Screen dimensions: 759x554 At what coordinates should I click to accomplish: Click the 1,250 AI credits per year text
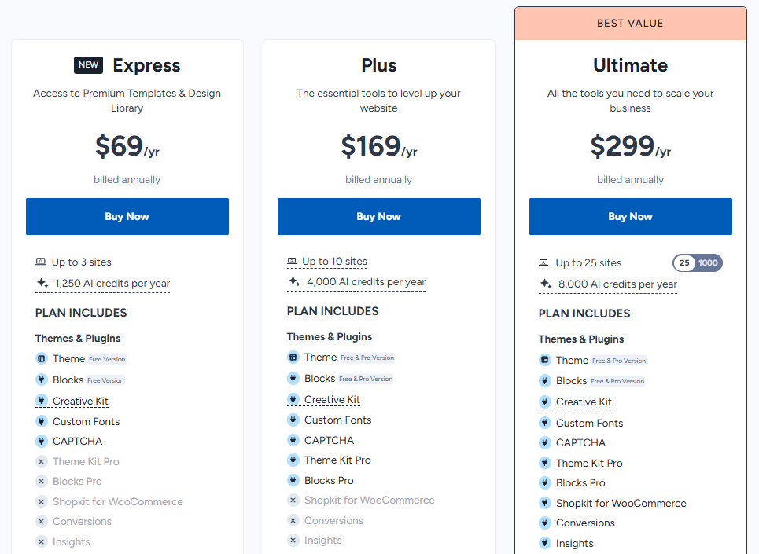(x=112, y=283)
